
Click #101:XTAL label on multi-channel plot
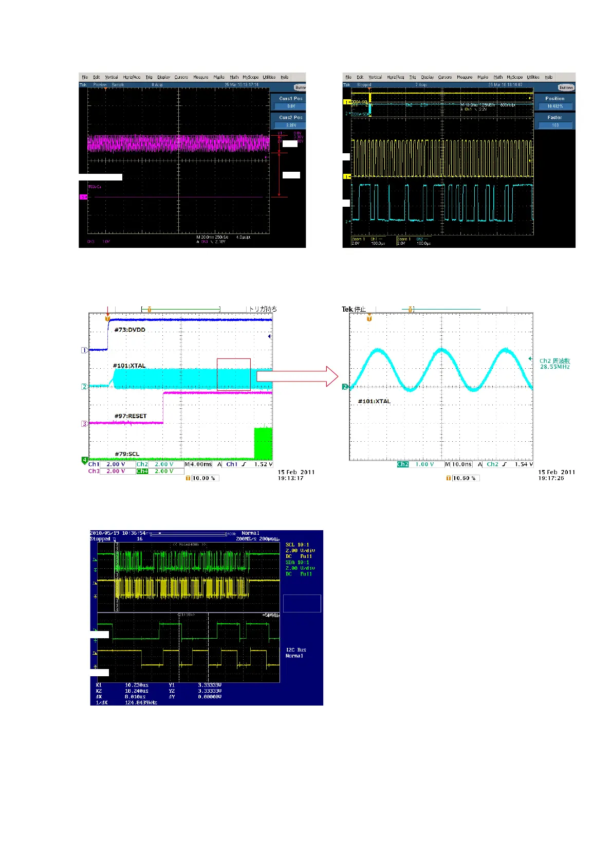point(129,366)
